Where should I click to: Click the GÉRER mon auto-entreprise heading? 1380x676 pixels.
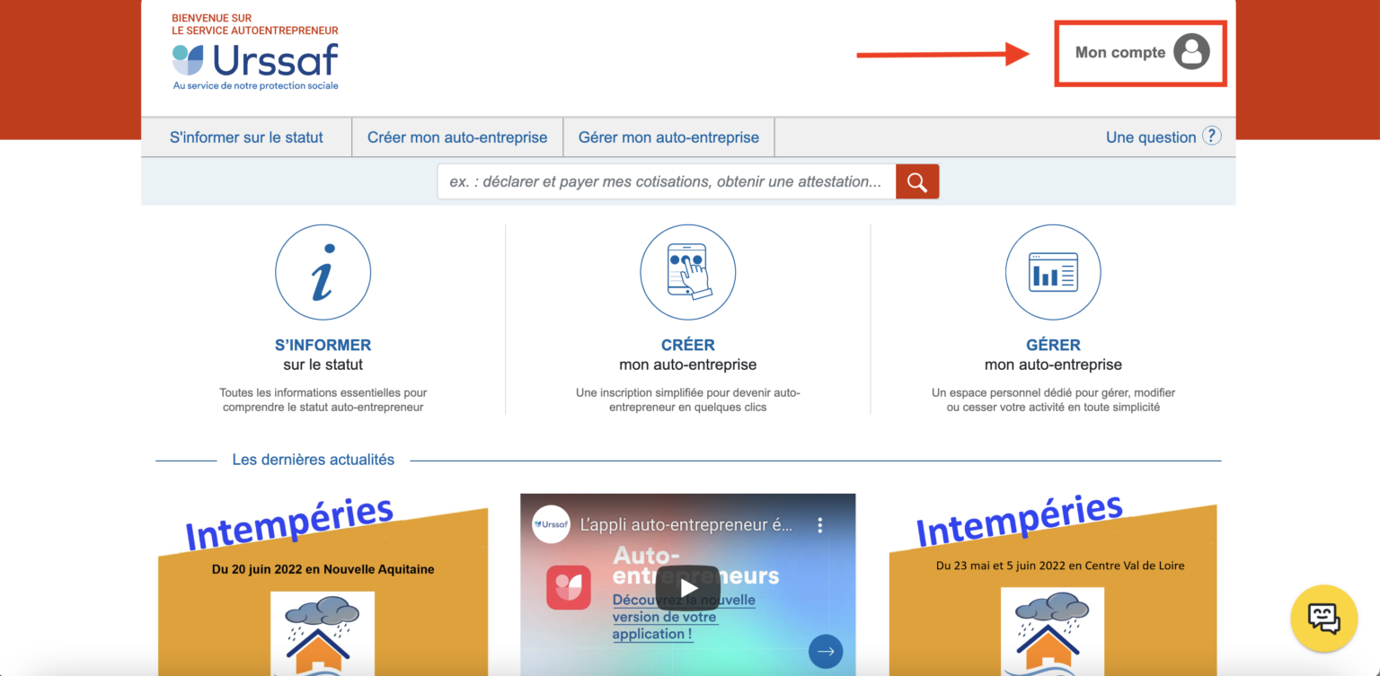1053,346
